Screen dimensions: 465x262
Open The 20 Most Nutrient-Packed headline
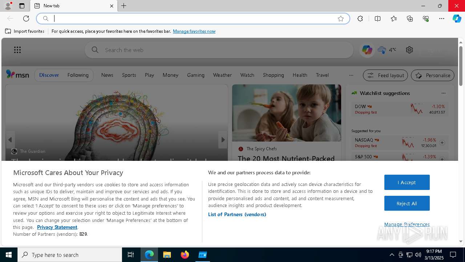[x=286, y=158]
